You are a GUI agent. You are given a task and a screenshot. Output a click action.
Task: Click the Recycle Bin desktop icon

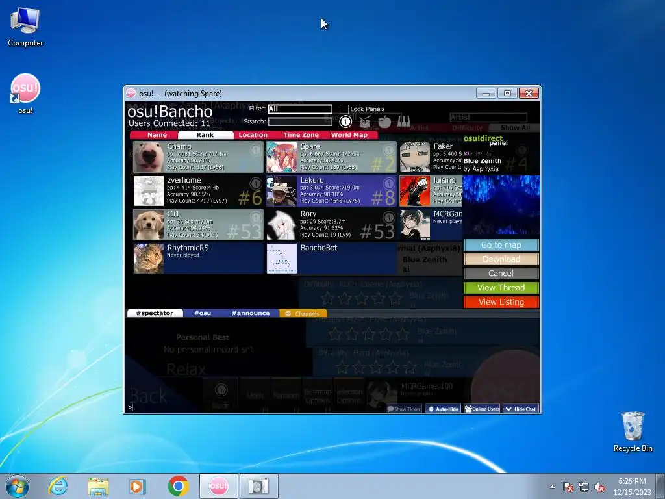click(x=633, y=431)
